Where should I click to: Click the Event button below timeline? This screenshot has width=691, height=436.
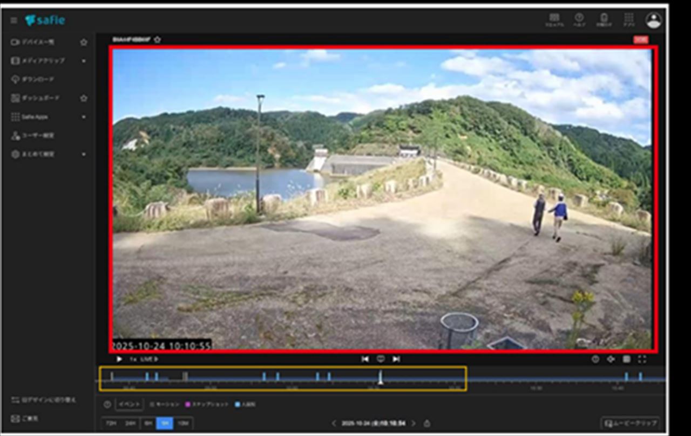click(130, 404)
